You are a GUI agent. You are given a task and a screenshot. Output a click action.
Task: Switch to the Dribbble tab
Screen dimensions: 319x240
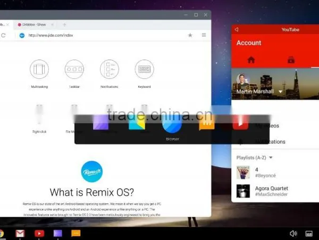(34, 24)
